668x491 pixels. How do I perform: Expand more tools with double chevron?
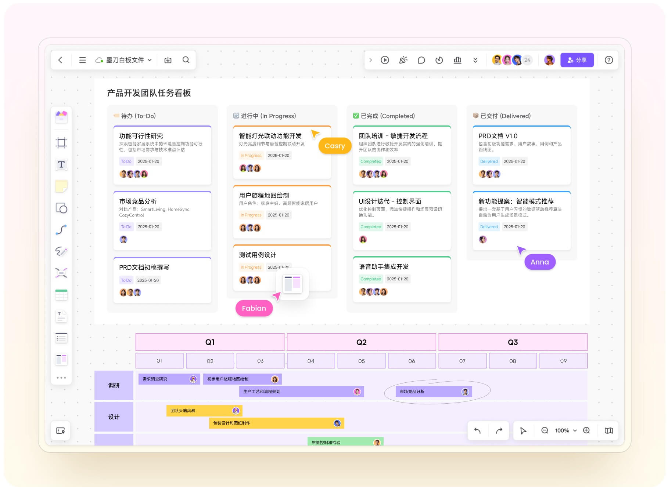[475, 60]
